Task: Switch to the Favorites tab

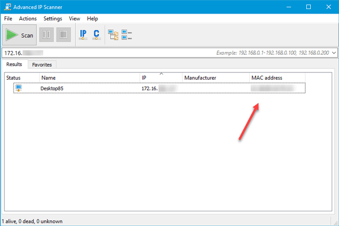Action: (42, 64)
